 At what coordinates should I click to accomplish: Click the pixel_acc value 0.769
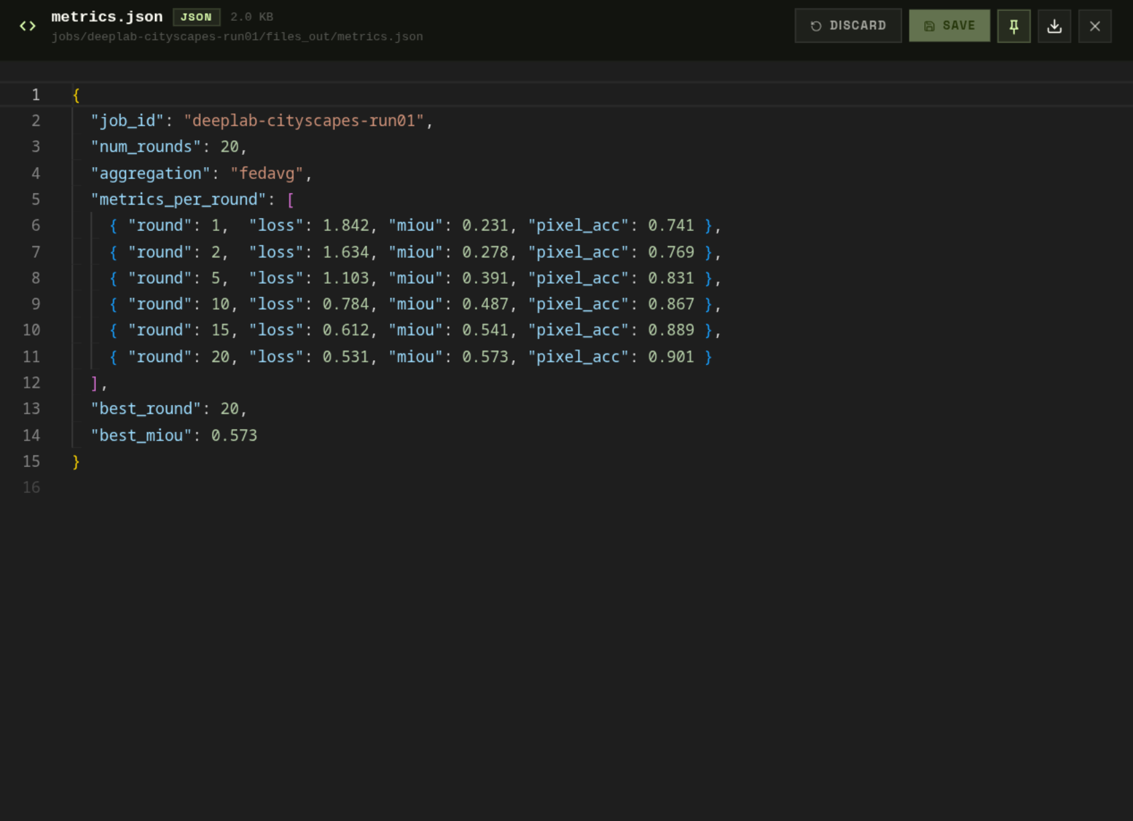point(671,252)
